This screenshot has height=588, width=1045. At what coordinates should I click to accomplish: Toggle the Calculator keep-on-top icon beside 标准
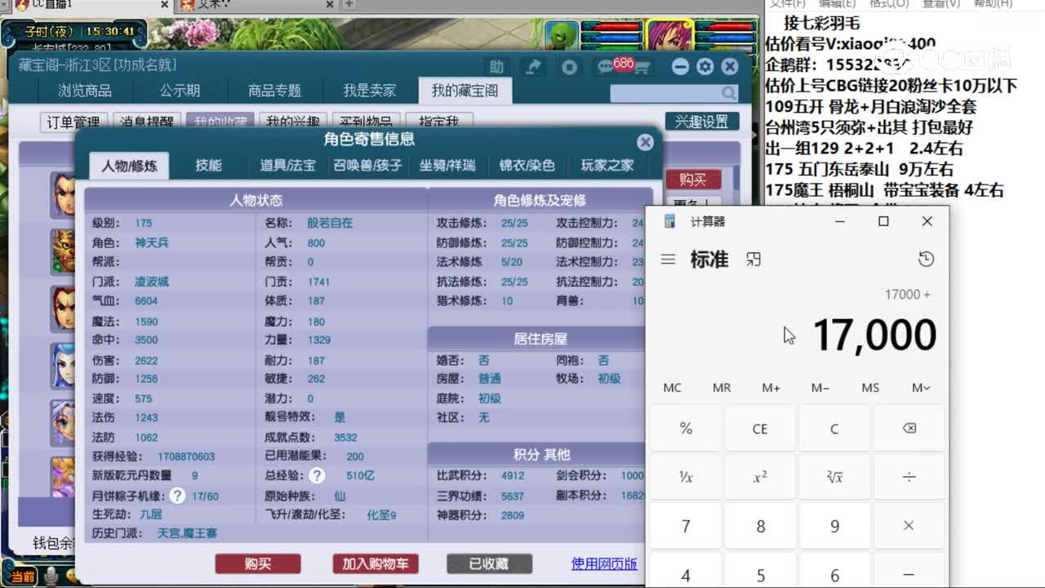[754, 259]
